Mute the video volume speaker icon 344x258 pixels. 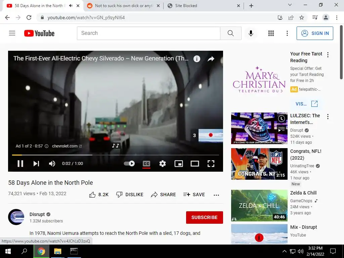(x=52, y=164)
